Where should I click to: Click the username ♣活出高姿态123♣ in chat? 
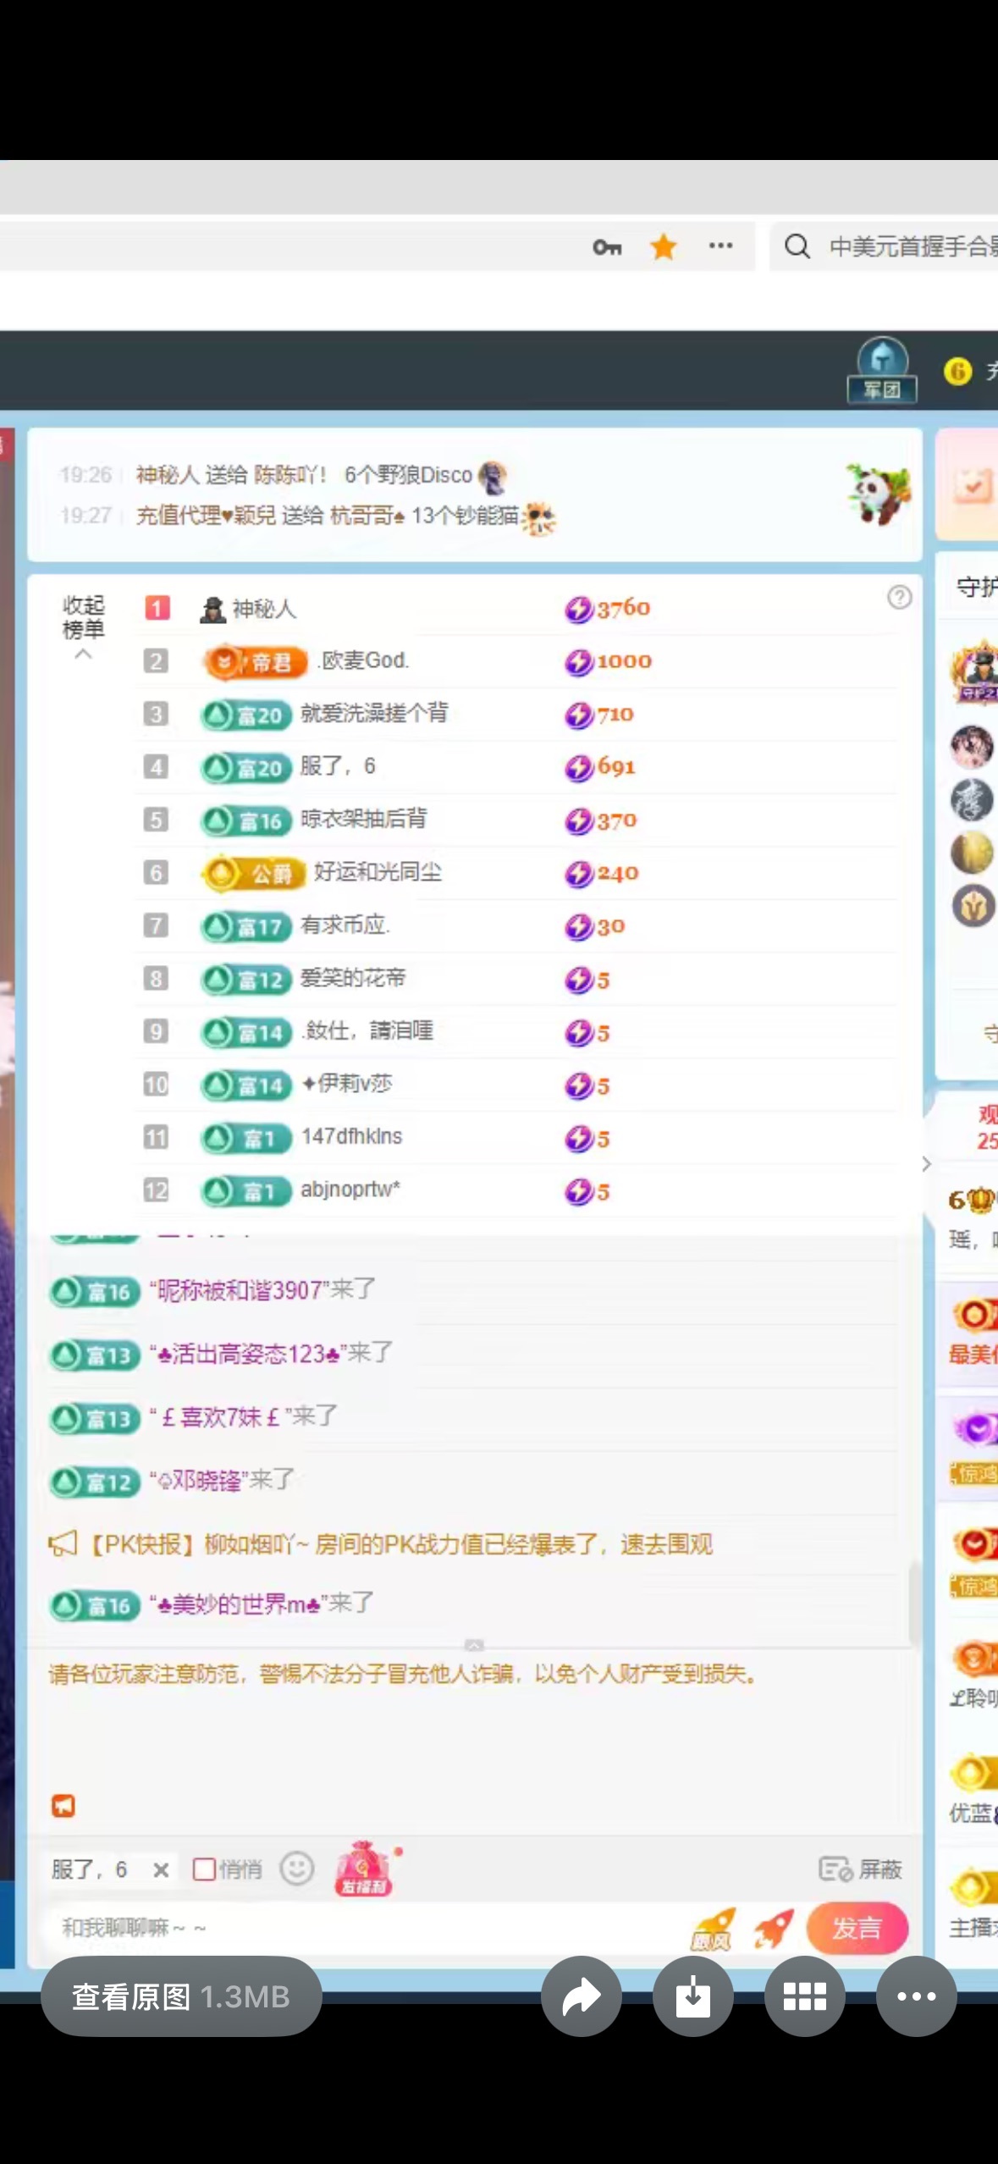[x=248, y=1354]
